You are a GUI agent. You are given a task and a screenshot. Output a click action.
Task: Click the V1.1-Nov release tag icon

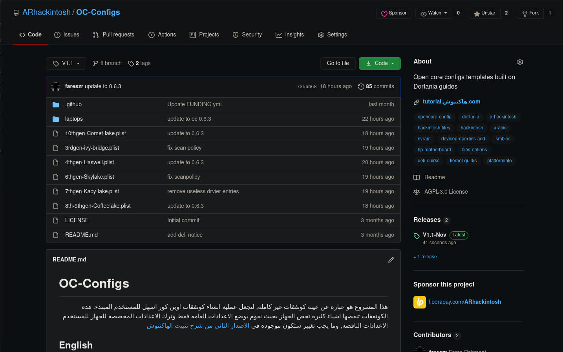tap(417, 236)
